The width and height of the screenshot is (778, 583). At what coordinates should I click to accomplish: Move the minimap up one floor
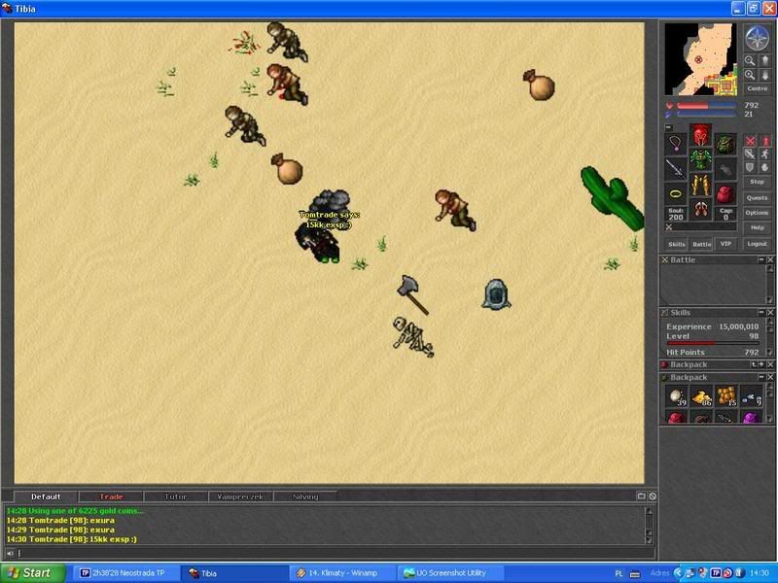764,60
